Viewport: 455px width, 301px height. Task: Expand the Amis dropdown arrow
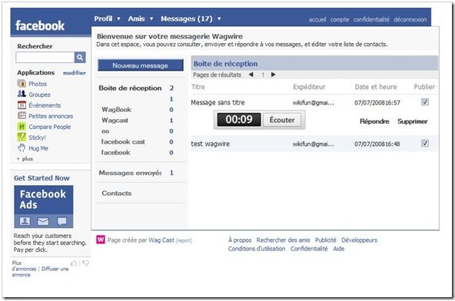tap(151, 18)
